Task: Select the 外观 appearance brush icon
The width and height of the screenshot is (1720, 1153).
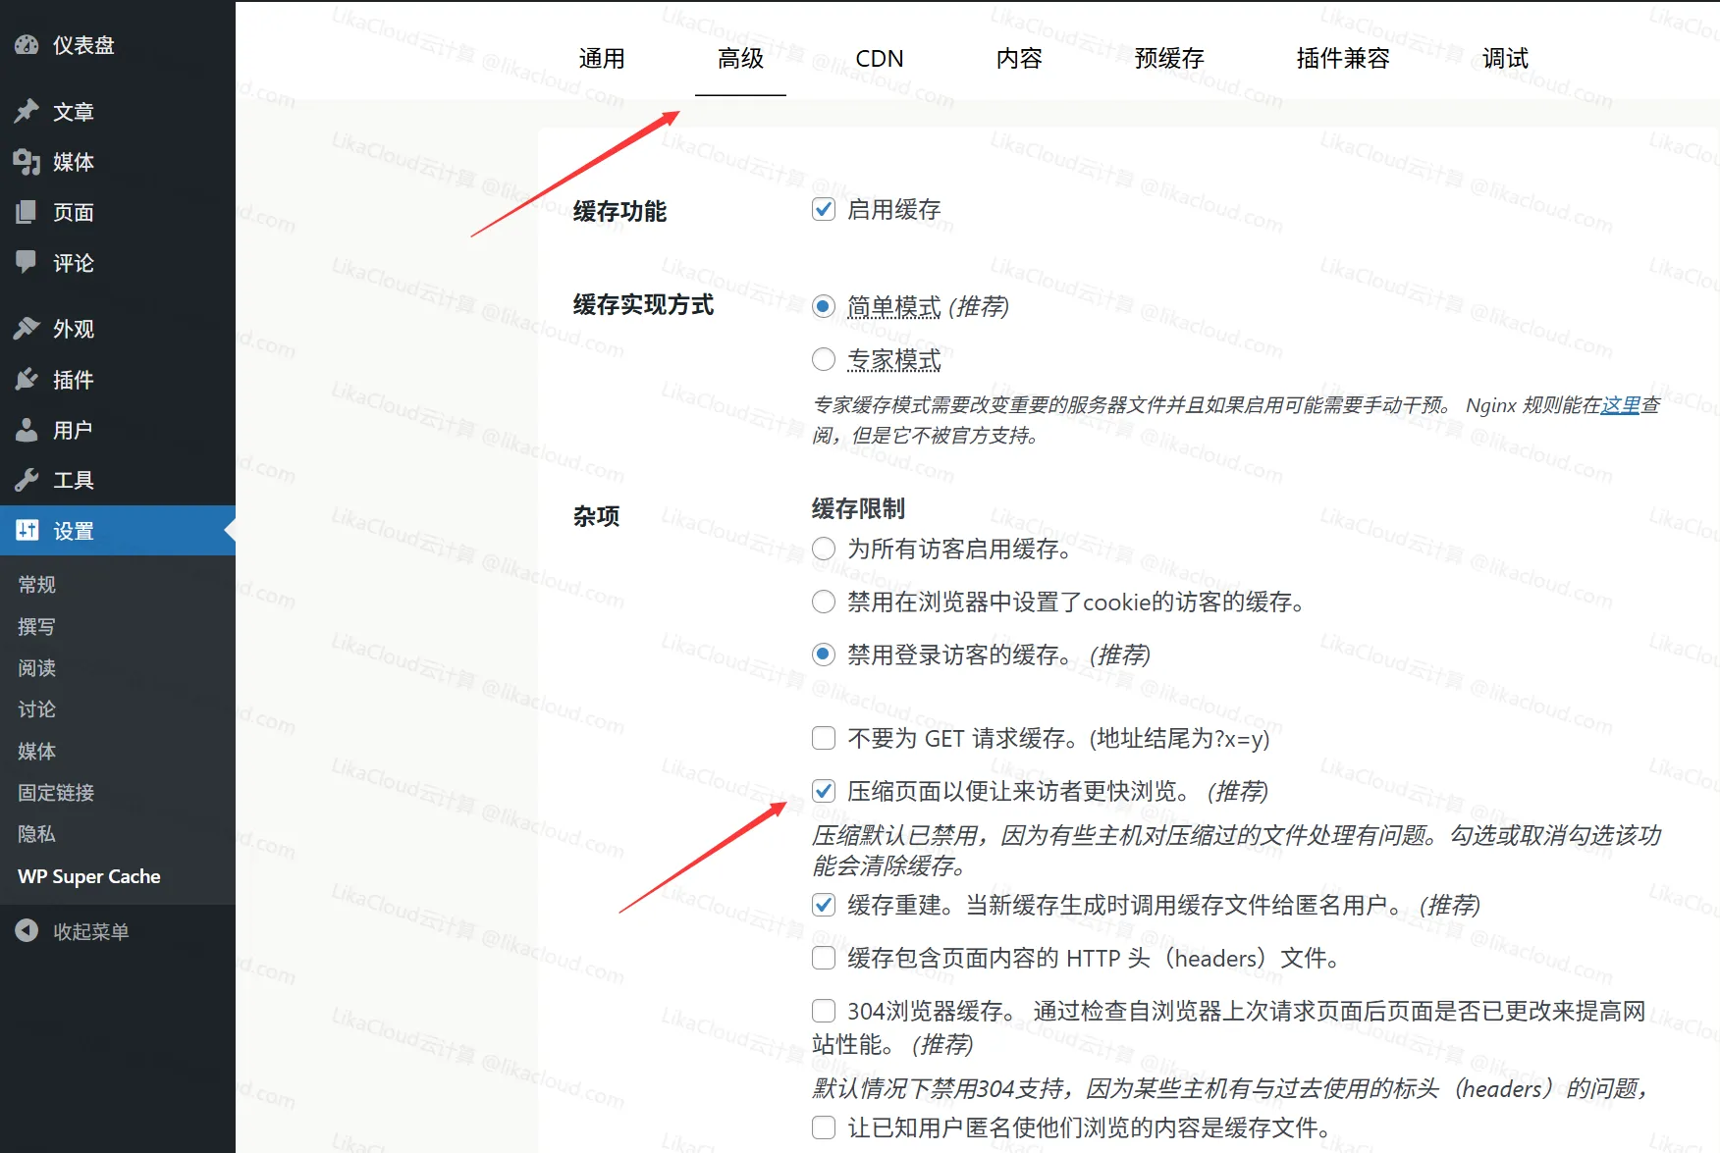Action: tap(27, 329)
